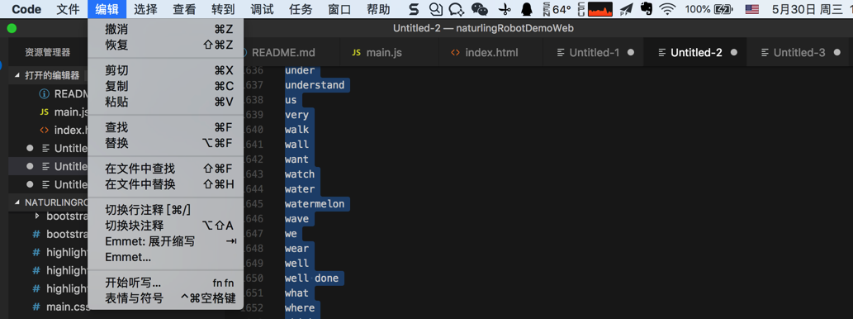Screen dimensions: 853x319
Task: Open the CPU usage graph in the menu bar
Action: 600,9
